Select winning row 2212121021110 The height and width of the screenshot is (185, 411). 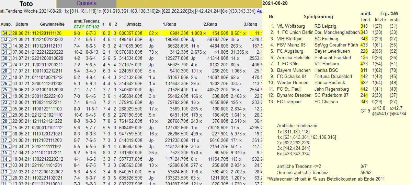point(48,115)
